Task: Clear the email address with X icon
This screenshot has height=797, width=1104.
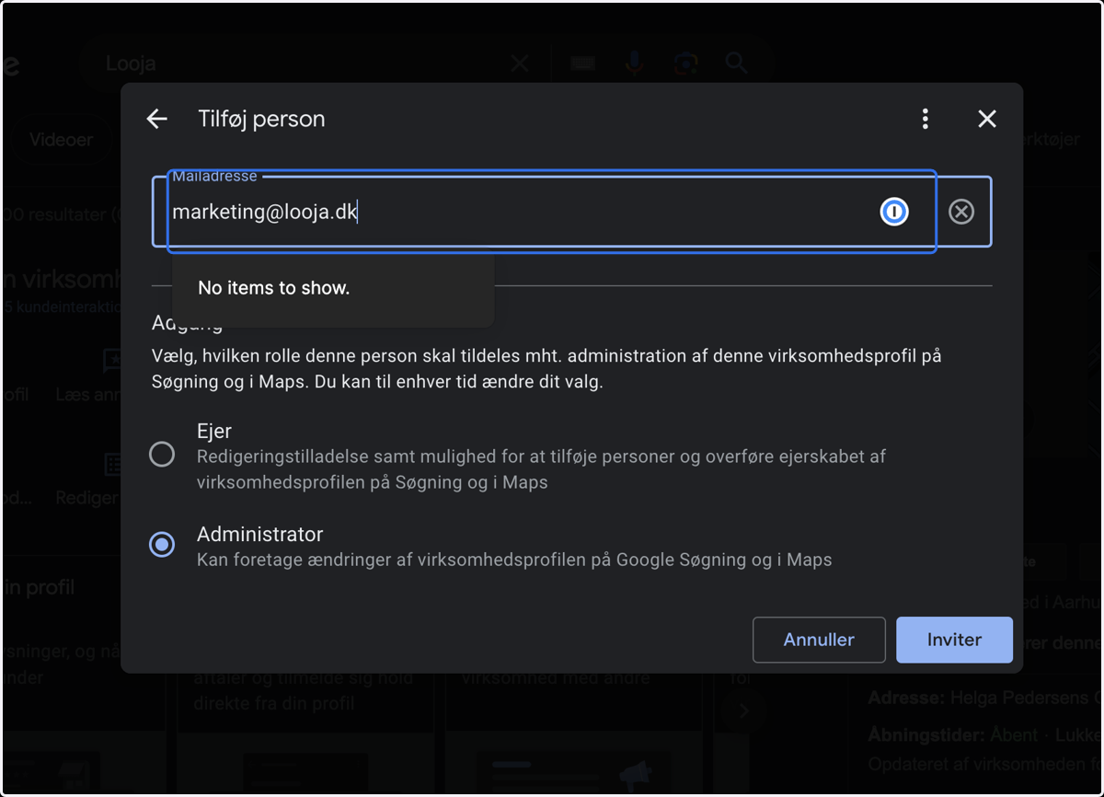Action: (x=961, y=212)
